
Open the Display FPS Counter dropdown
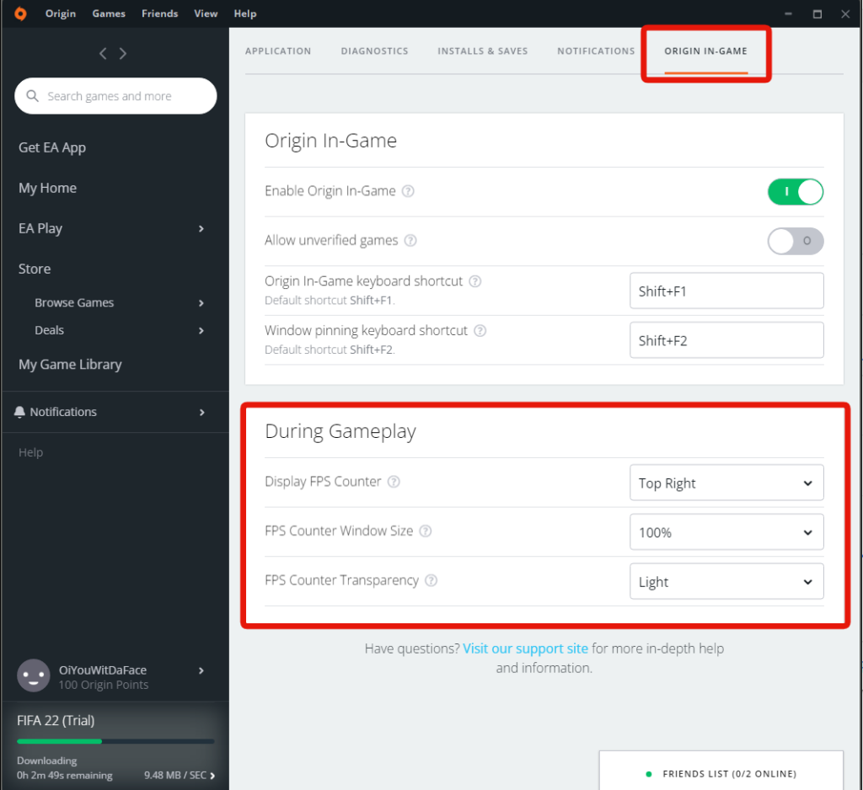tap(726, 483)
